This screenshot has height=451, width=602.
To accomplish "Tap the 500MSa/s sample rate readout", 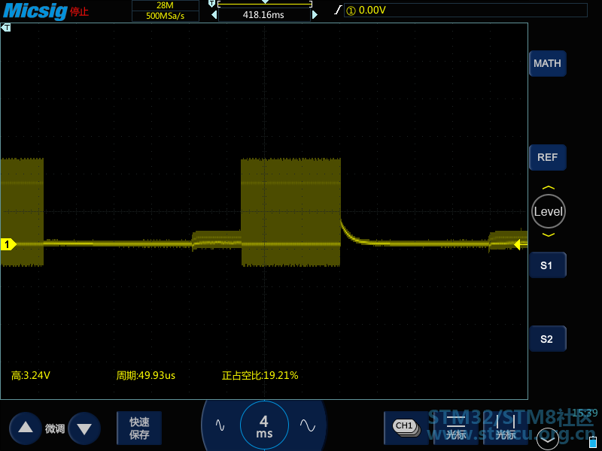I will click(x=166, y=16).
